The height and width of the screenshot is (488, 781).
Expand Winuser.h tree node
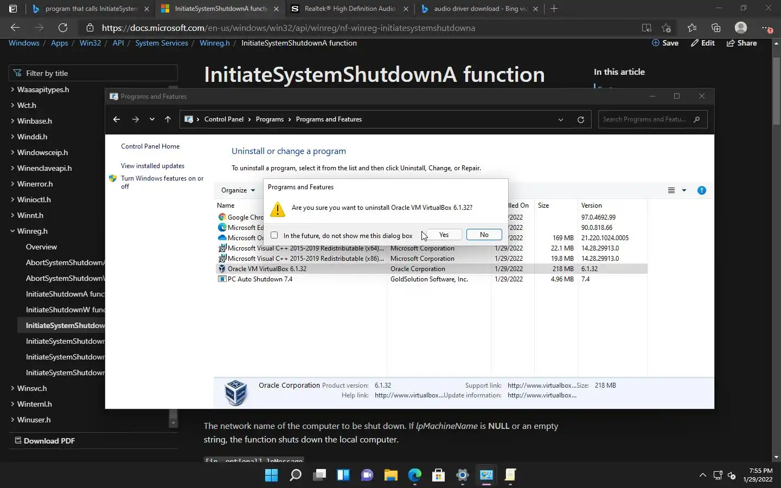pyautogui.click(x=12, y=420)
